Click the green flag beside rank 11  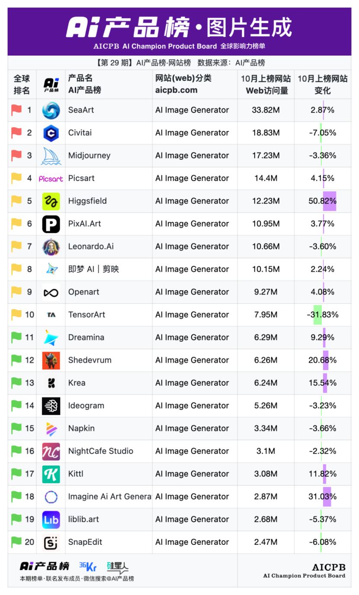click(x=16, y=337)
